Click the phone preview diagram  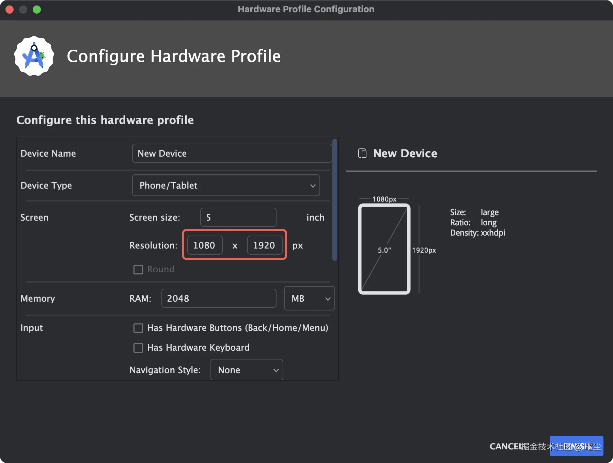pyautogui.click(x=384, y=249)
